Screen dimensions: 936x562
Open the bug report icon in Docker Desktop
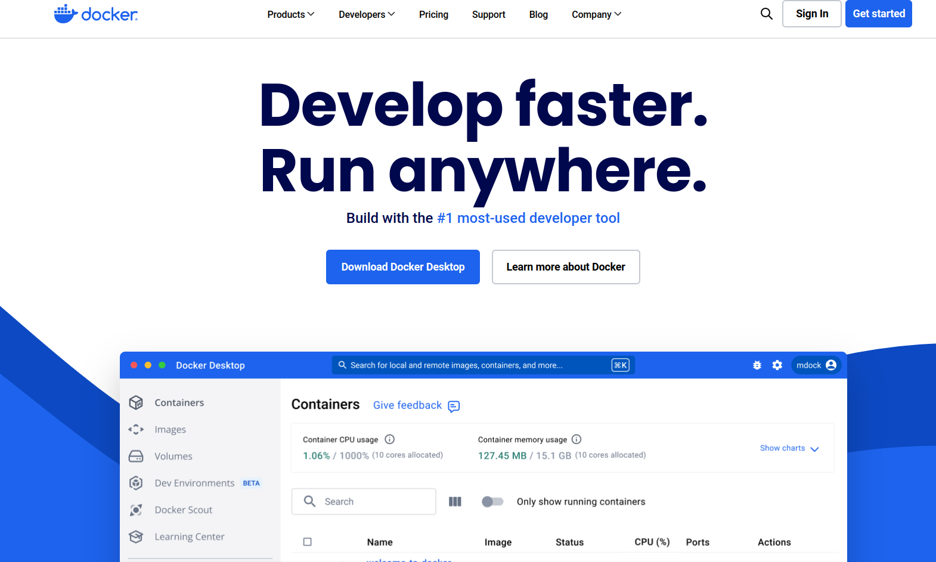(x=757, y=365)
